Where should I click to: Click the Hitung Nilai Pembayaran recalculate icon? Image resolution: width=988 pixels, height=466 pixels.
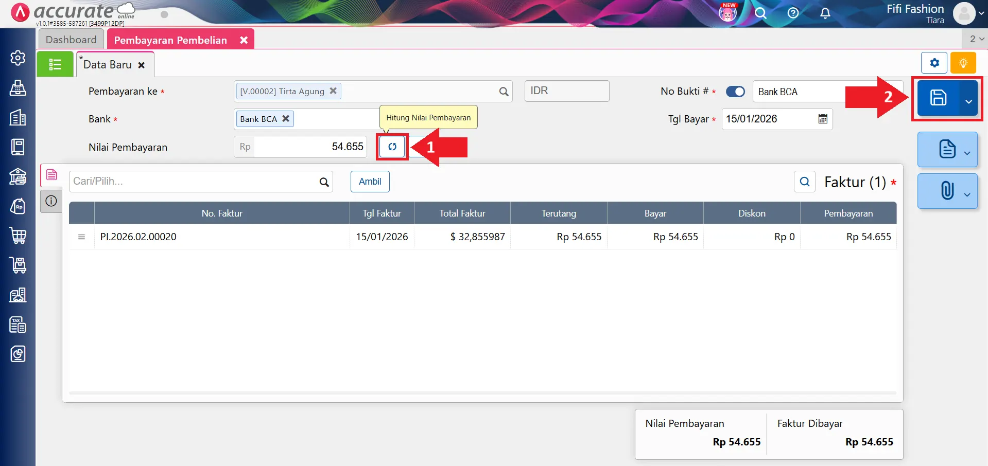[392, 147]
